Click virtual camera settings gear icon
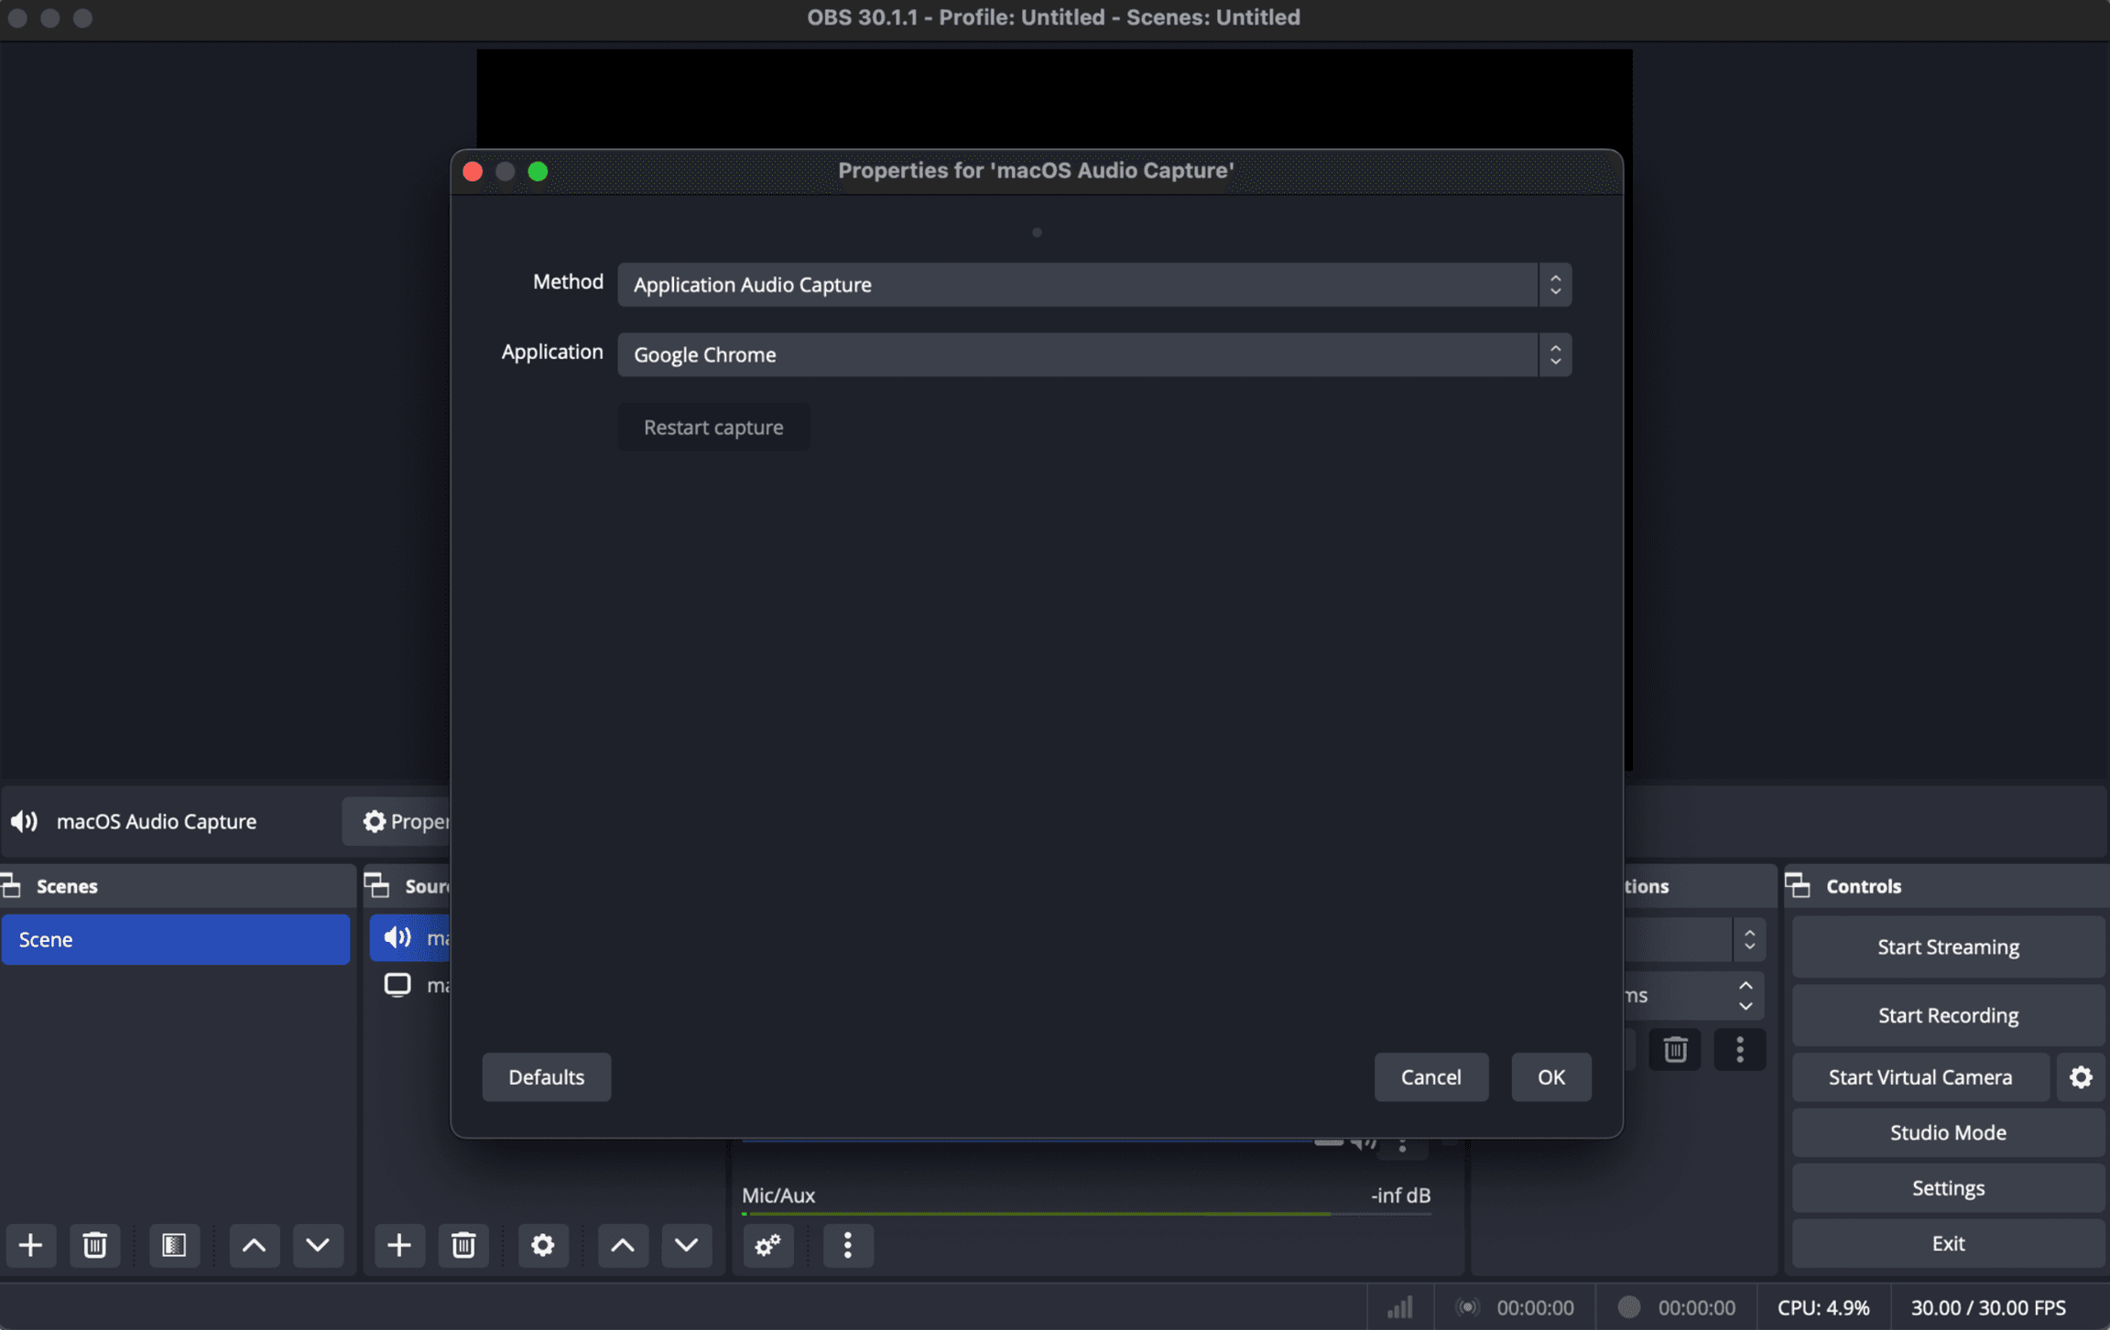This screenshot has height=1330, width=2110. tap(2081, 1076)
